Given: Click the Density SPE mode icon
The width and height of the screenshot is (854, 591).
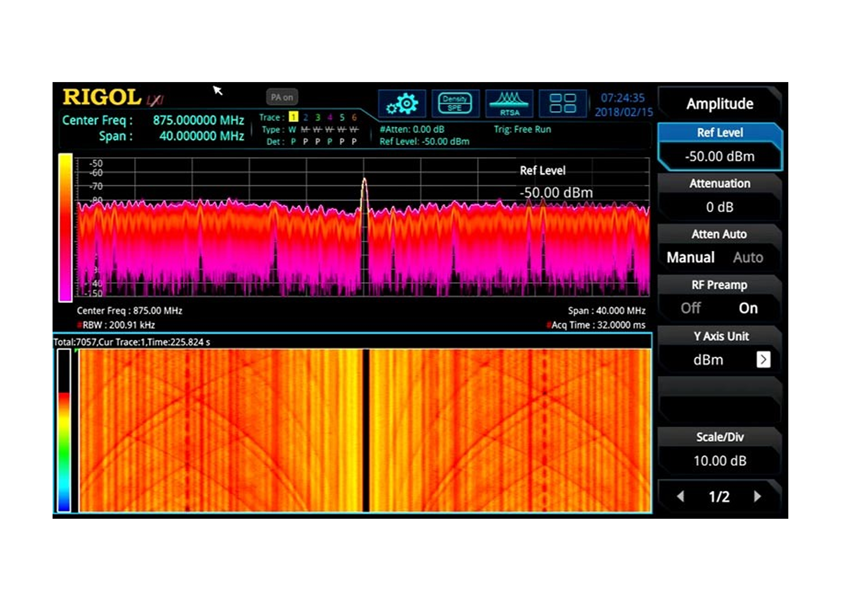Looking at the screenshot, I should (455, 103).
